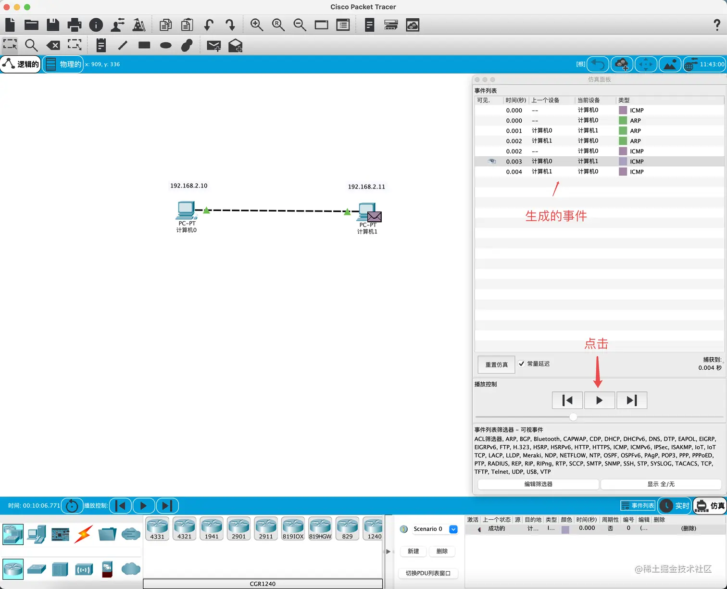
Task: Click 类型 column header
Action: (624, 100)
